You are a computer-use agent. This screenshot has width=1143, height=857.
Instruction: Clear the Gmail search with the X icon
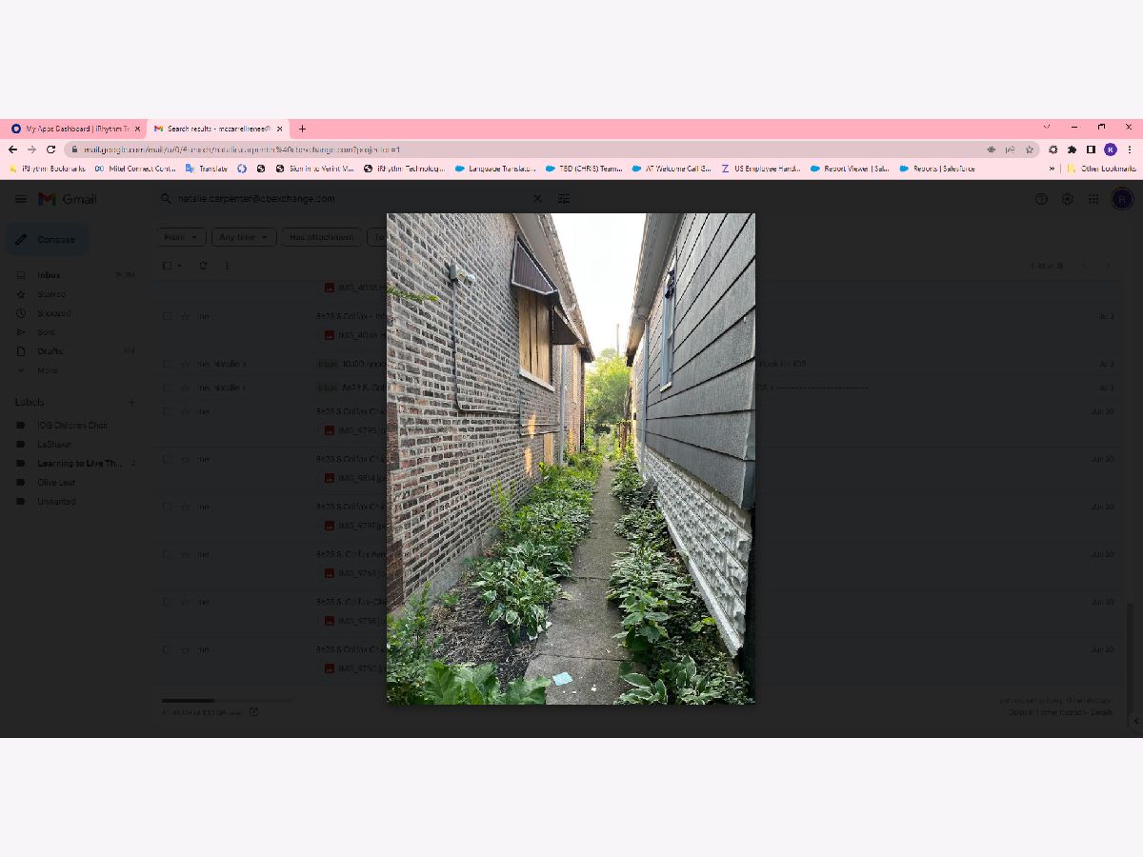click(537, 199)
